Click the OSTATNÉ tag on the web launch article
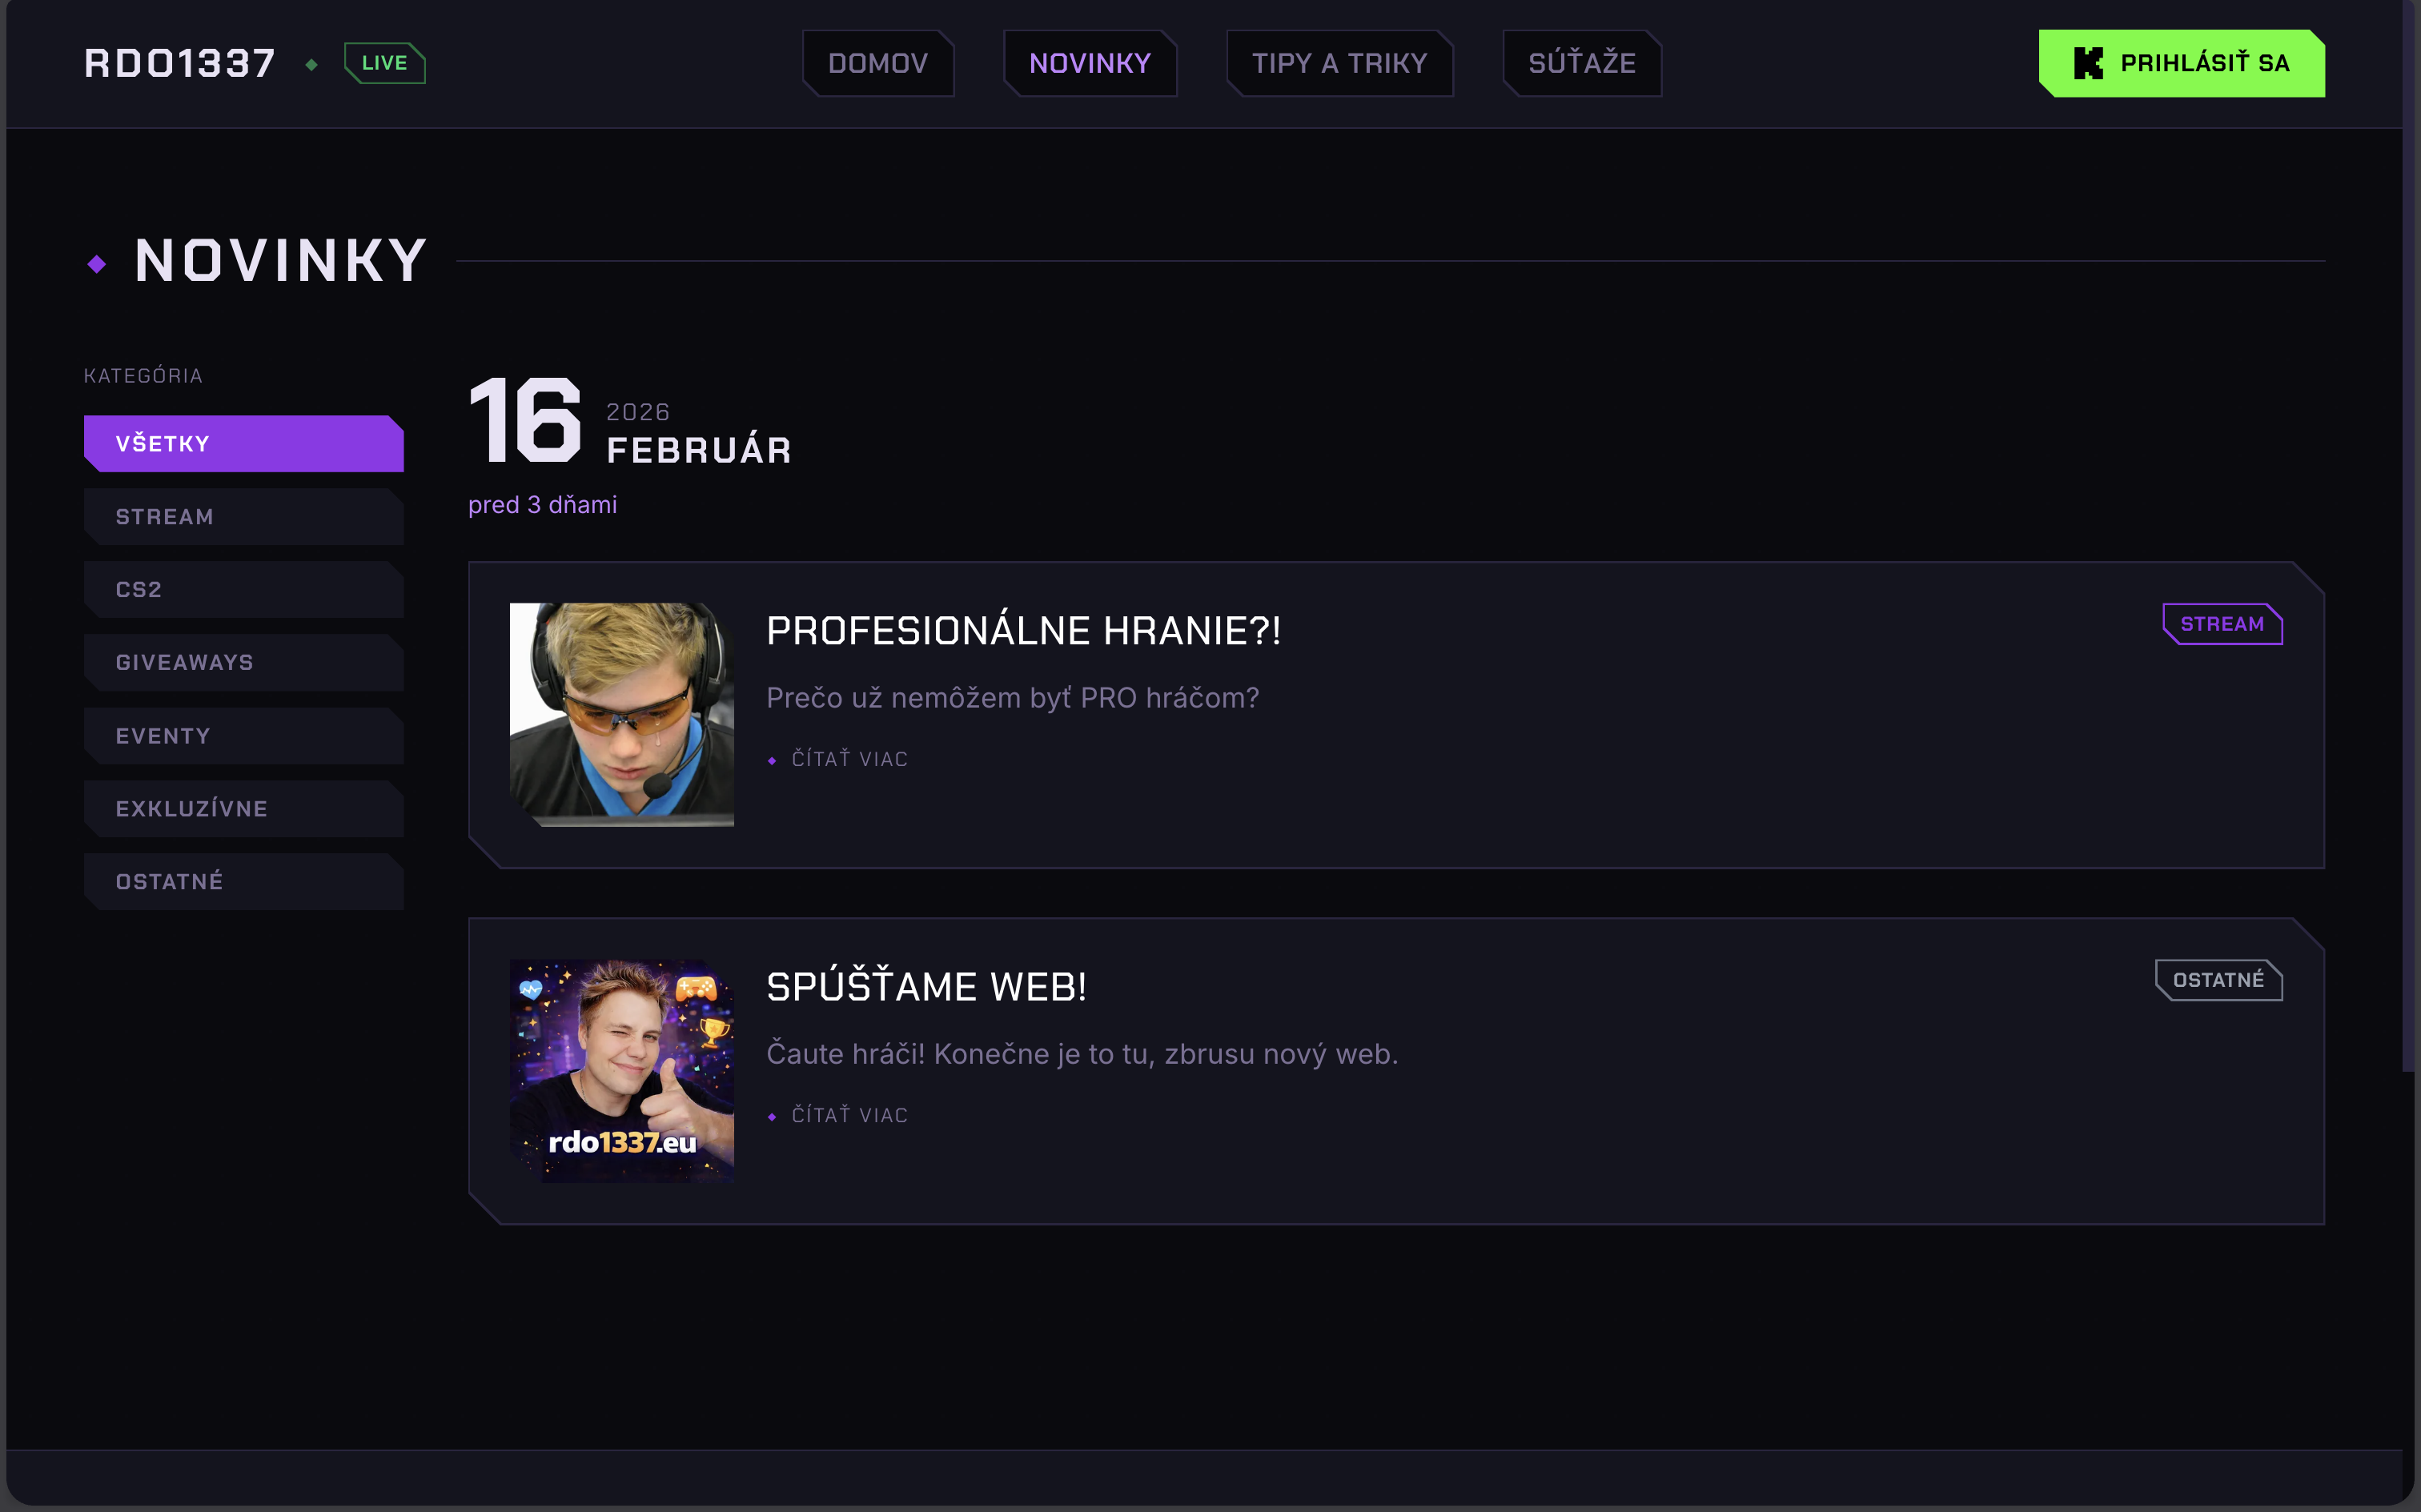Image resolution: width=2421 pixels, height=1512 pixels. (x=2218, y=980)
